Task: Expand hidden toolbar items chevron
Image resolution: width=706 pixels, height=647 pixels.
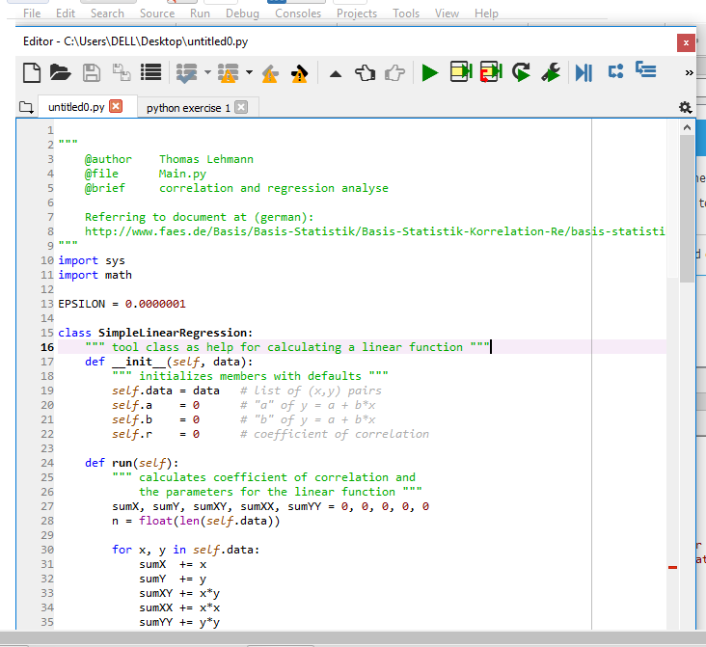Action: tap(689, 72)
